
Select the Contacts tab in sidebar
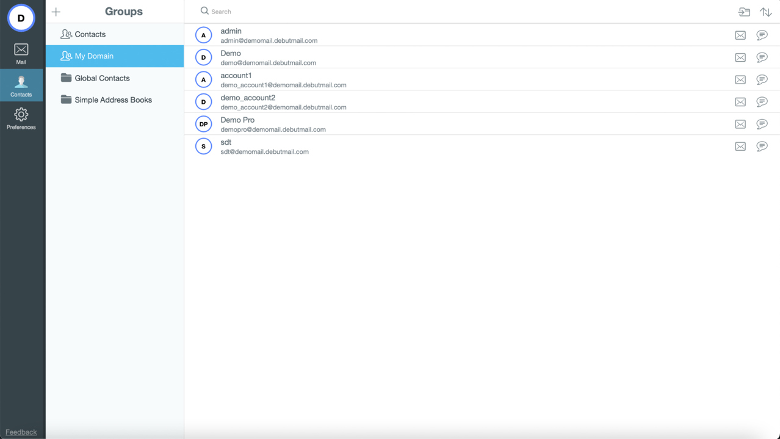click(x=21, y=86)
